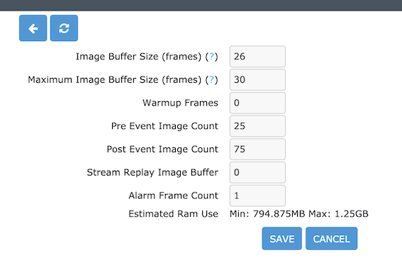Click the Min/Max RAM estimate text
The width and height of the screenshot is (402, 262).
click(299, 214)
